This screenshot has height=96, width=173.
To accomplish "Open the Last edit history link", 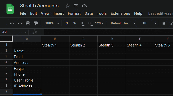I will pos(161,13).
